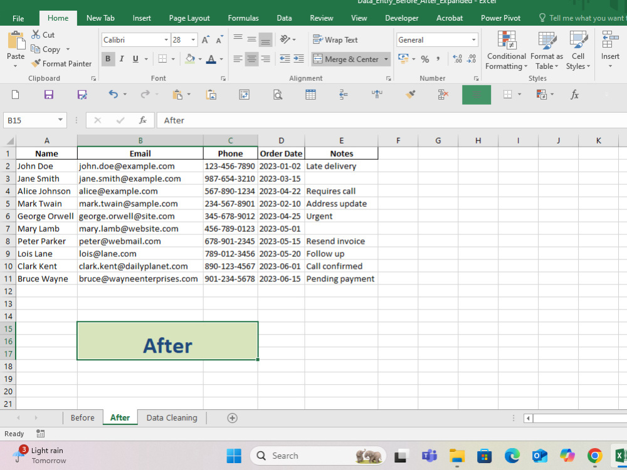Viewport: 627px width, 470px height.
Task: Increase decimal places
Action: (x=458, y=59)
